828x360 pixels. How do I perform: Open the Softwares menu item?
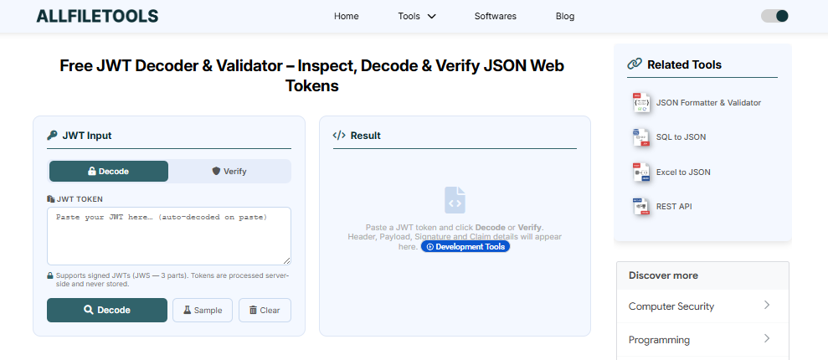pos(495,16)
